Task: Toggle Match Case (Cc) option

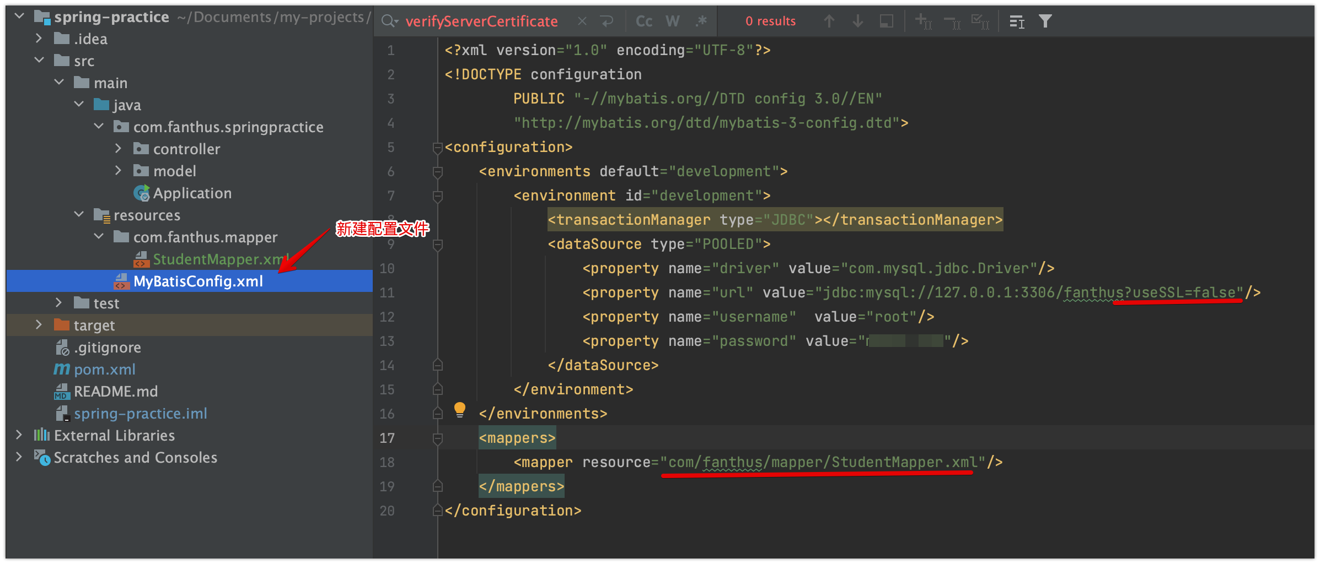Action: (643, 21)
